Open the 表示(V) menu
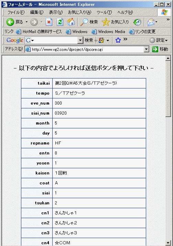173x246 pixels. click(x=56, y=12)
